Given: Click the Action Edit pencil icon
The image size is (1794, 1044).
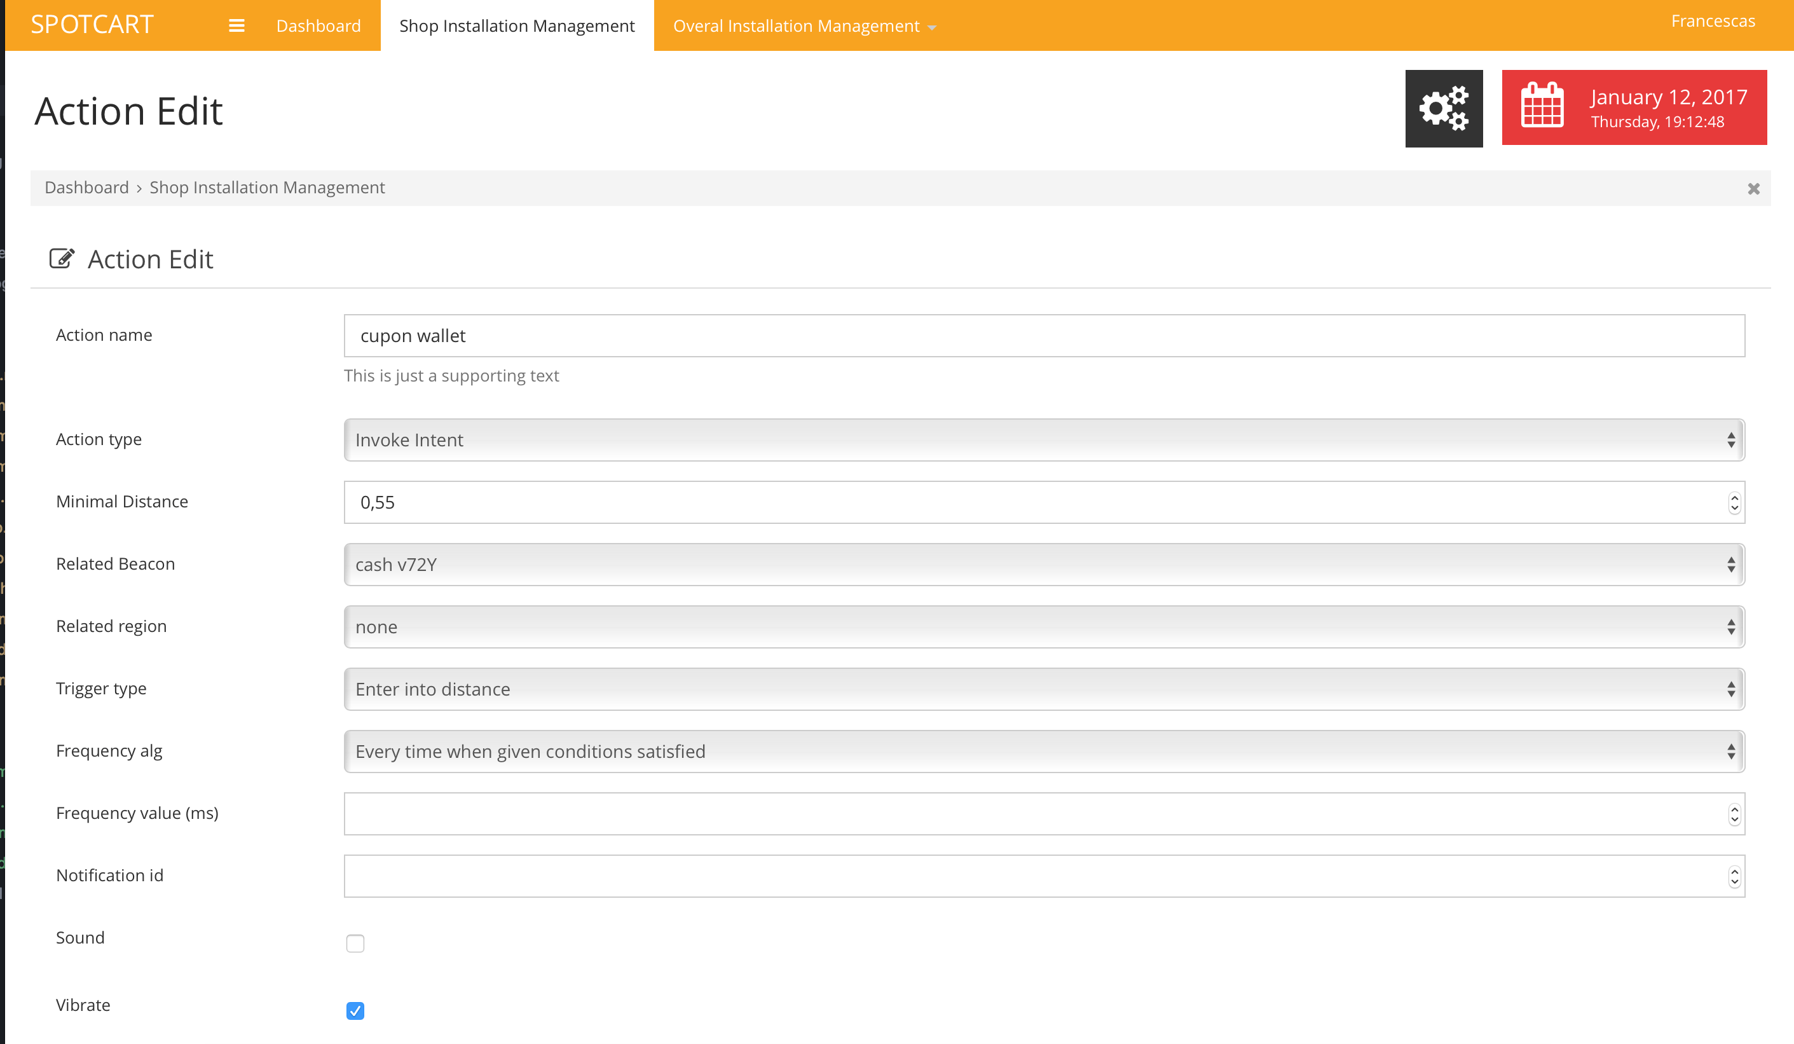Looking at the screenshot, I should (x=61, y=259).
